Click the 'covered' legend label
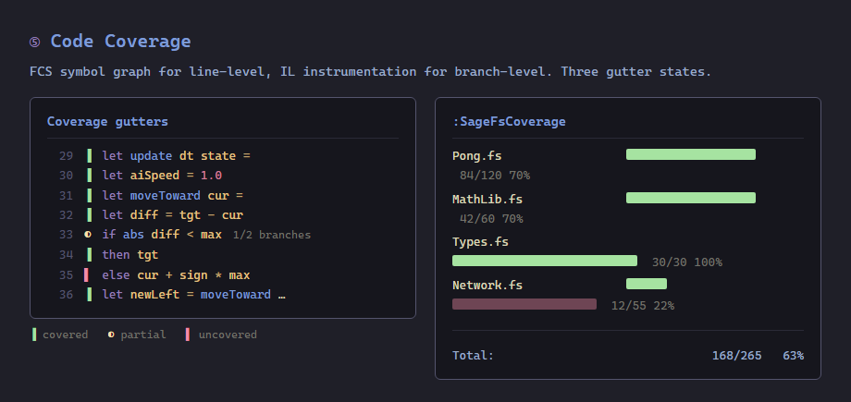Image resolution: width=851 pixels, height=402 pixels. (x=65, y=335)
